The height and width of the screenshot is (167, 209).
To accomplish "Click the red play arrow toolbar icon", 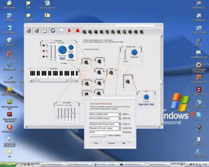I will pos(69,31).
